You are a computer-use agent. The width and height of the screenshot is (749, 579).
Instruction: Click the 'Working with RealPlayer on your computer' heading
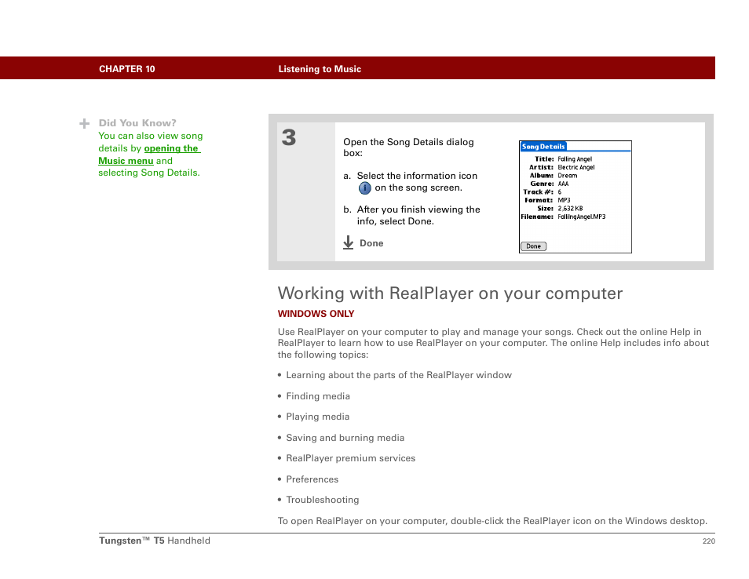(x=450, y=293)
